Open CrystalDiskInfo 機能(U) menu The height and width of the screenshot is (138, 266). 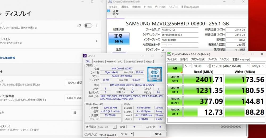pyautogui.click(x=136, y=7)
